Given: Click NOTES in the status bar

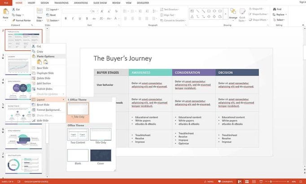Looking at the screenshot, I should click(x=209, y=181).
